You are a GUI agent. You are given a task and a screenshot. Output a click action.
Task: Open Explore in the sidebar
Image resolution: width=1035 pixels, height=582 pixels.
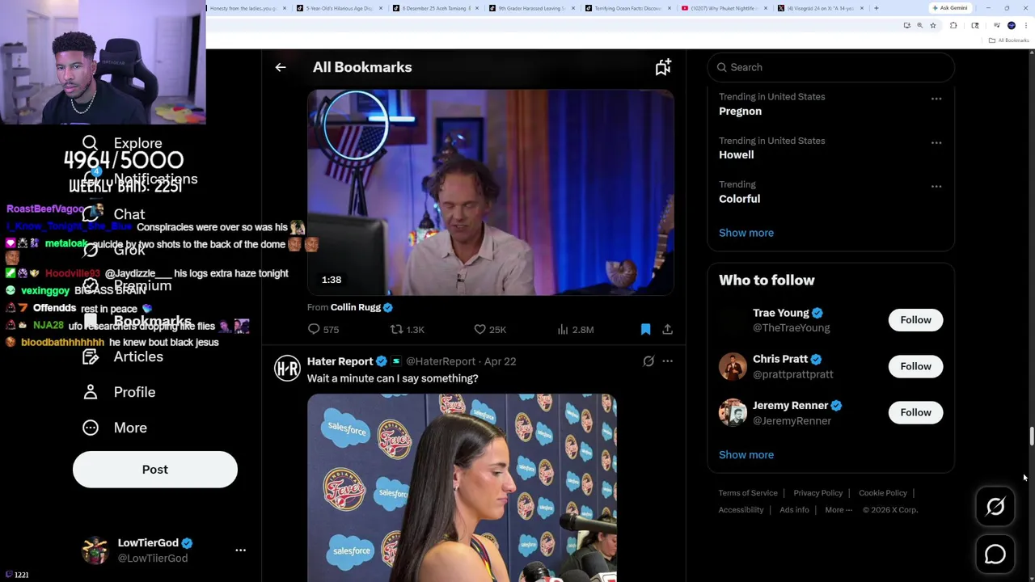coord(123,143)
